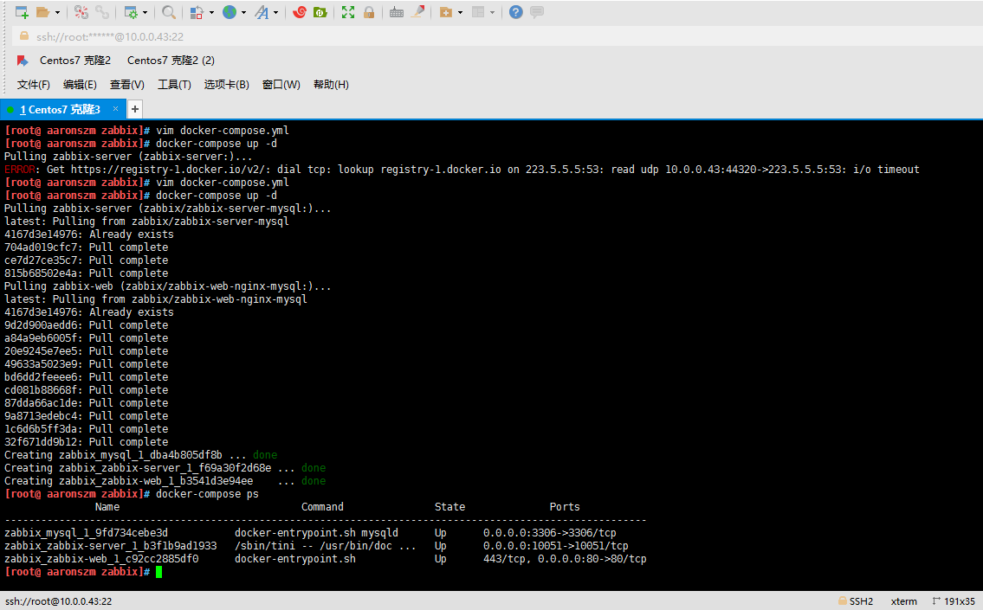Click zabbix_zabbix-server_1_b3f1b9ad1933 container name

pyautogui.click(x=110, y=546)
